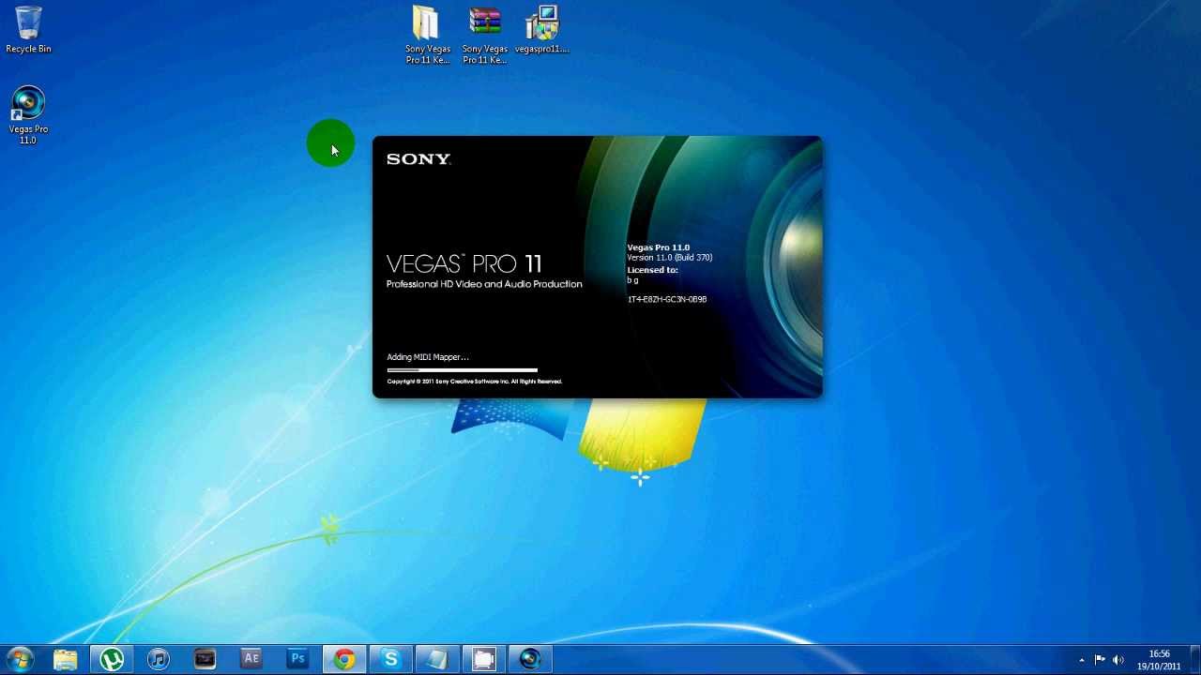The image size is (1201, 675).
Task: Click the Show Desktop strip beside the clock
Action: click(x=1194, y=660)
